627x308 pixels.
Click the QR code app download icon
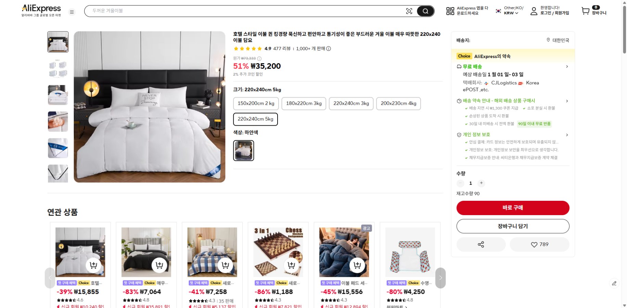[450, 11]
